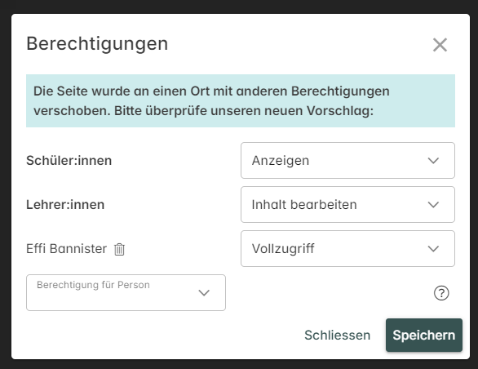Open the Schüler:innen permission dropdown

(347, 161)
